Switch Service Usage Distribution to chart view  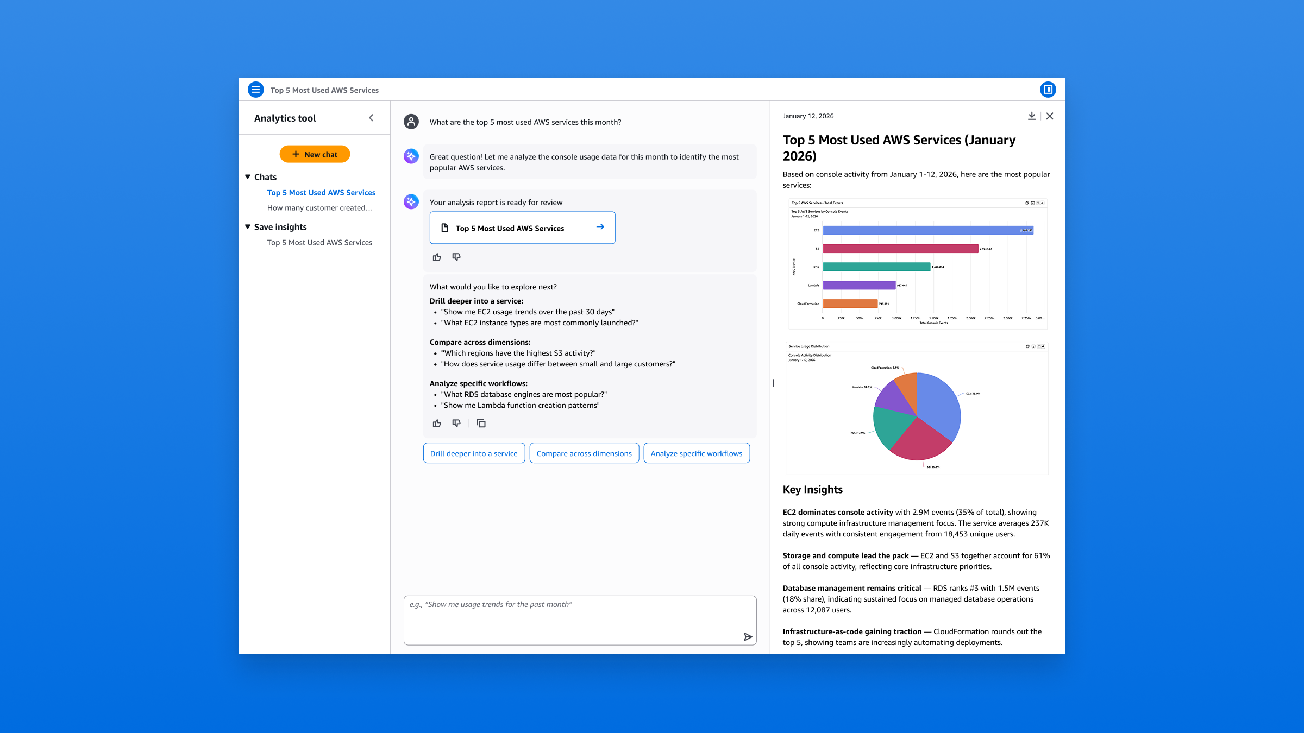coord(1043,346)
